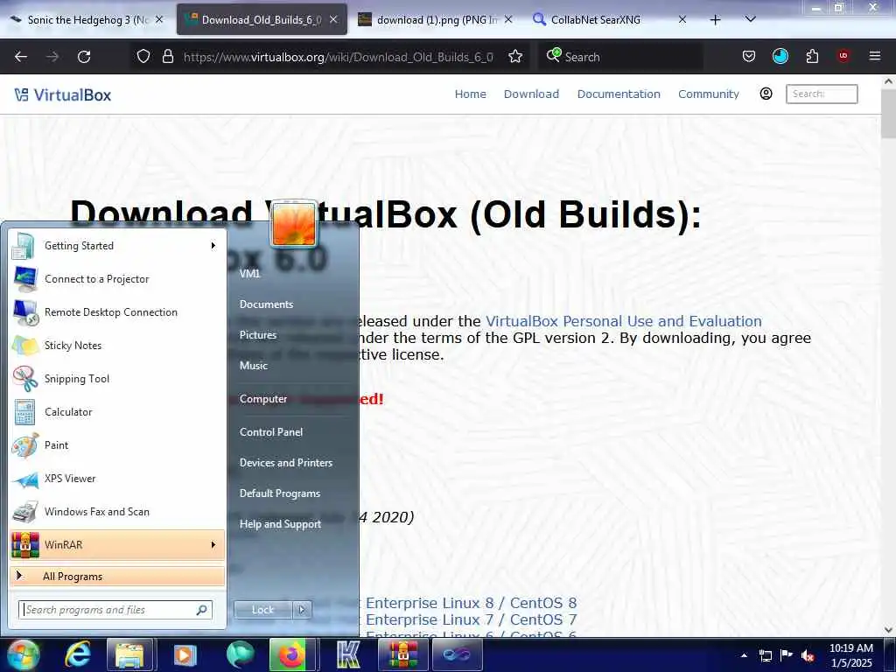This screenshot has height=672, width=896.
Task: Switch to download (1).png tab
Action: click(434, 20)
